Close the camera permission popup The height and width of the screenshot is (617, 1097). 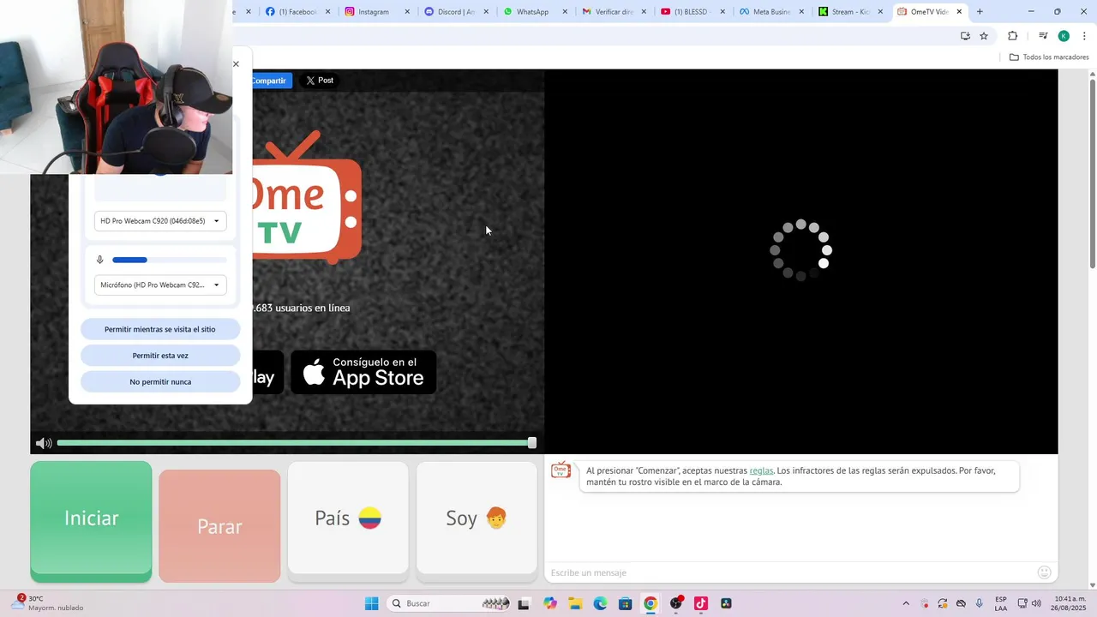pyautogui.click(x=236, y=64)
